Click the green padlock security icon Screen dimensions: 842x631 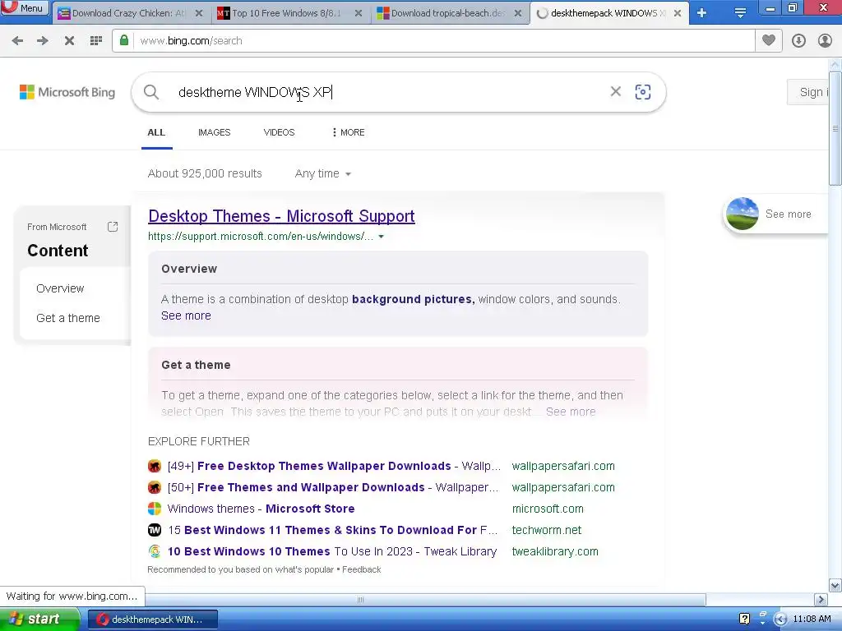coord(124,40)
